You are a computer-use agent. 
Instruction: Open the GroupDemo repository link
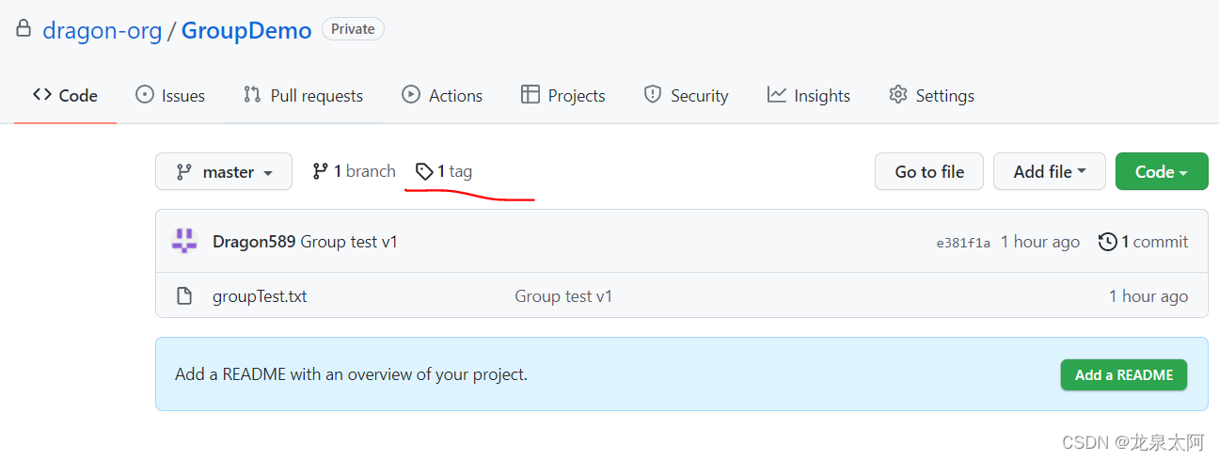point(246,30)
